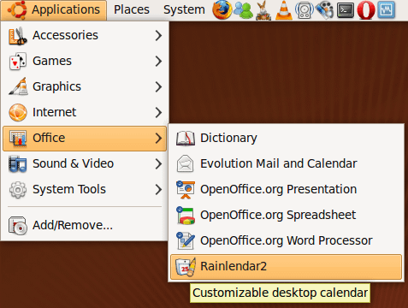Viewport: 408px width, 308px height.
Task: Open the Dictionary application entry
Action: pyautogui.click(x=286, y=138)
